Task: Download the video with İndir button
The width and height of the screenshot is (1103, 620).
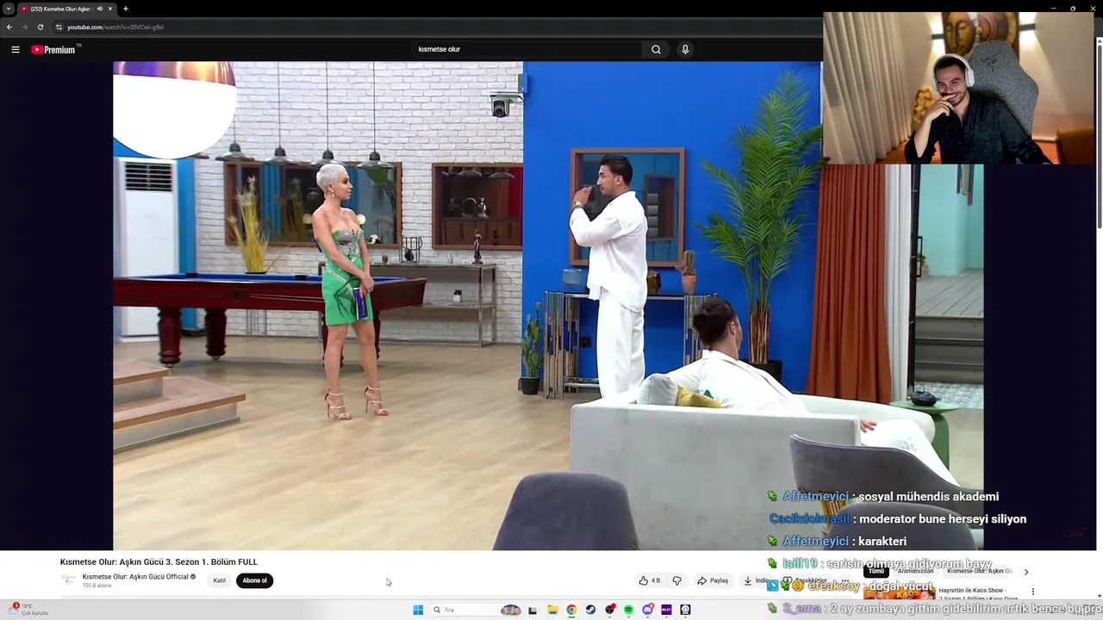Action: coord(757,580)
